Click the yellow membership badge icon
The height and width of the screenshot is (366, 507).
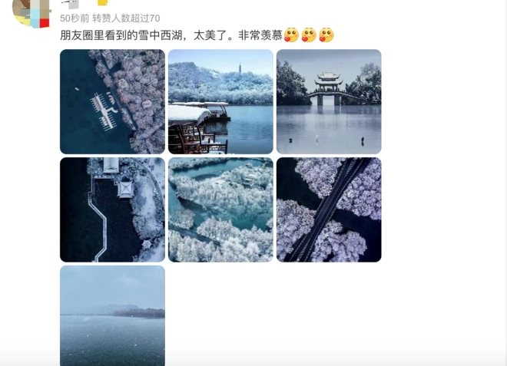102,2
